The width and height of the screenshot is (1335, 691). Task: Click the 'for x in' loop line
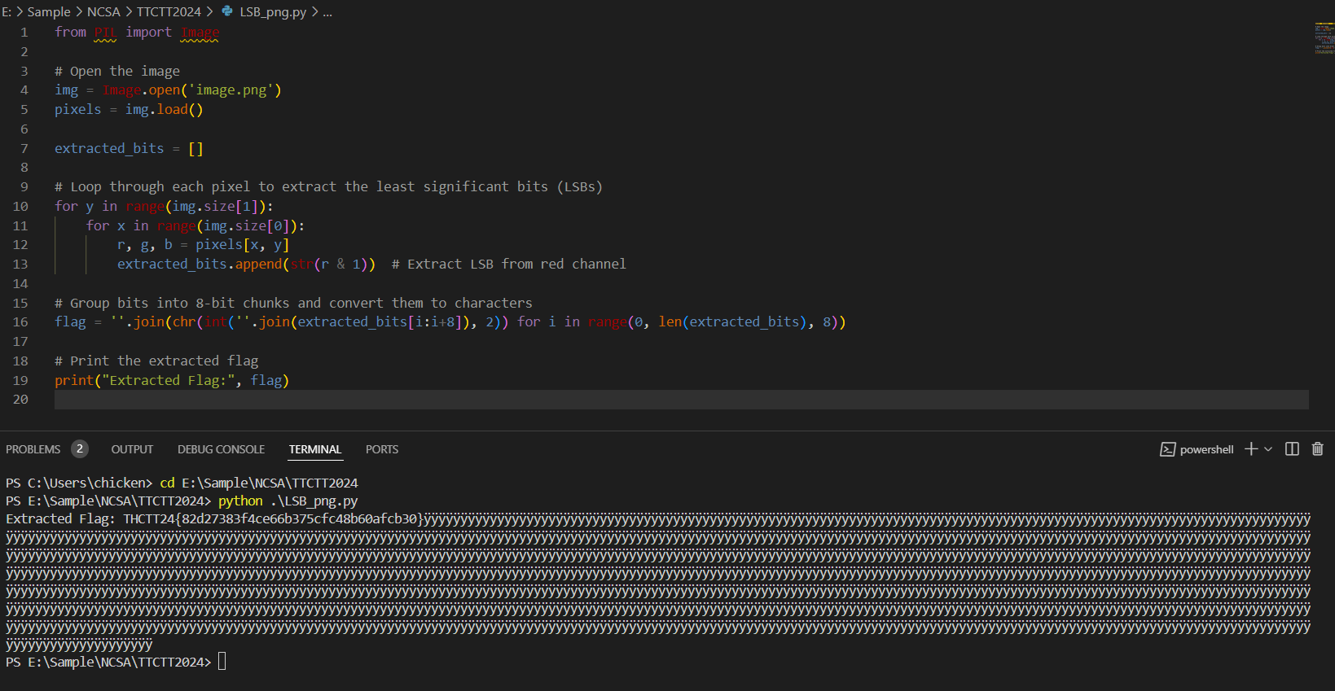point(195,225)
